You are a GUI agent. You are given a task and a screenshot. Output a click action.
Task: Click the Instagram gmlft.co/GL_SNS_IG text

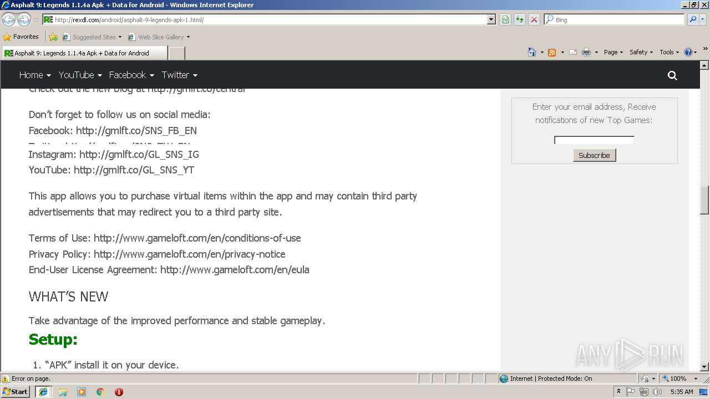click(139, 155)
